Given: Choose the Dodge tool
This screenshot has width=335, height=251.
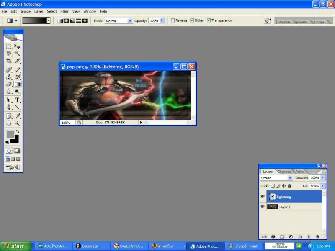Looking at the screenshot, I should (x=17, y=92).
